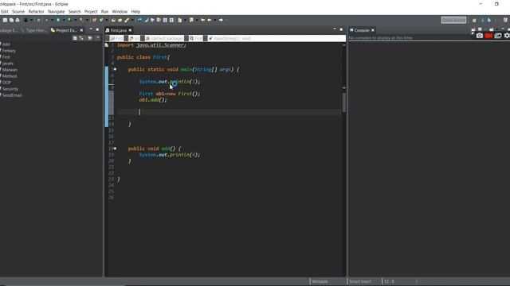Screen dimensions: 510x286
Task: Minimize the Project Explorer panel
Action: tap(91, 29)
